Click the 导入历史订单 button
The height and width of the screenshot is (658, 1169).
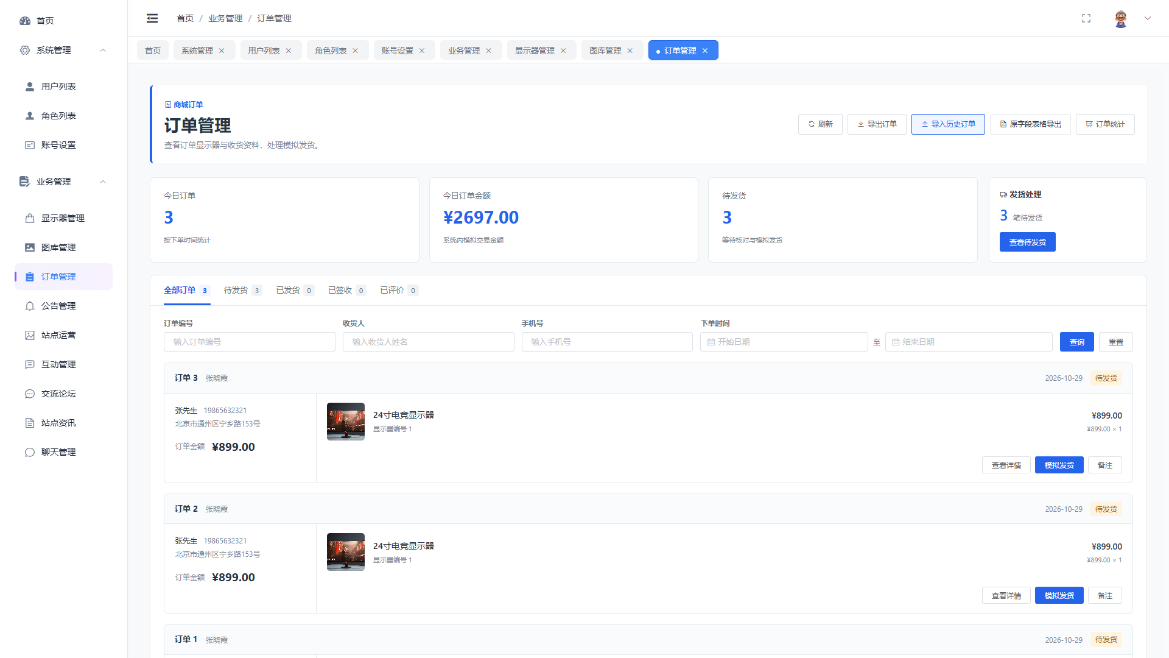click(x=948, y=124)
